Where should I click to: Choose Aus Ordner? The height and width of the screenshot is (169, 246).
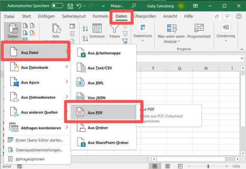pyautogui.click(x=103, y=128)
